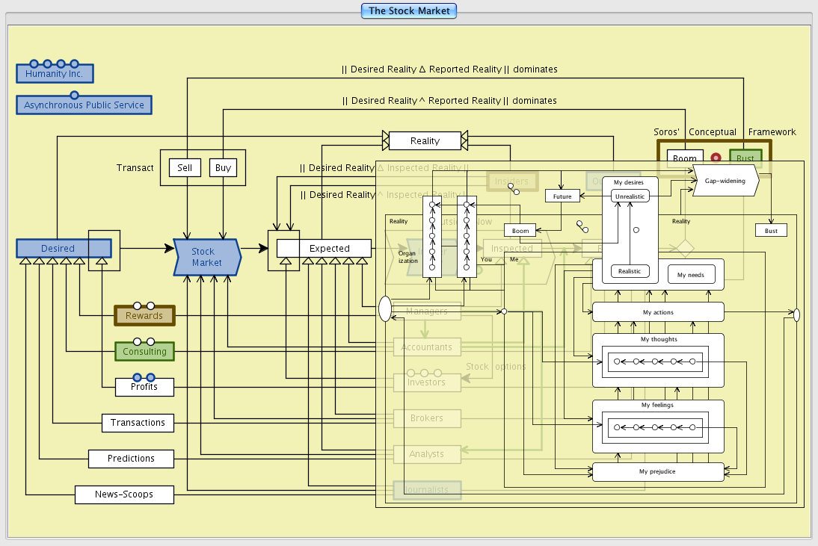The image size is (818, 546).
Task: Open the My prejudice block
Action: 658,472
